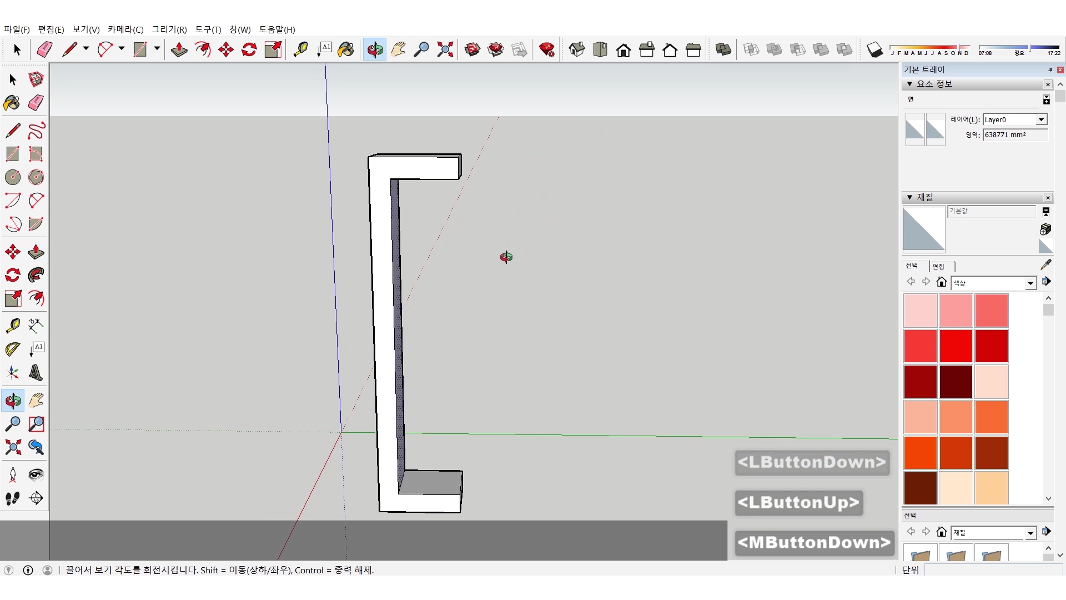1066x600 pixels.
Task: Click the Iso view house icon
Action: click(x=577, y=49)
